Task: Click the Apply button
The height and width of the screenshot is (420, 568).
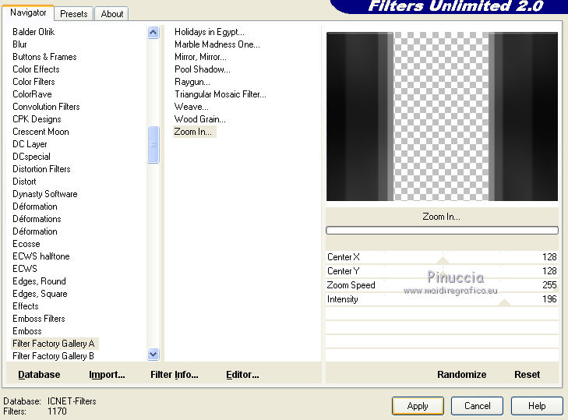Action: coord(418,406)
